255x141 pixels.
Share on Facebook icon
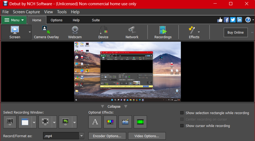[x=226, y=20]
